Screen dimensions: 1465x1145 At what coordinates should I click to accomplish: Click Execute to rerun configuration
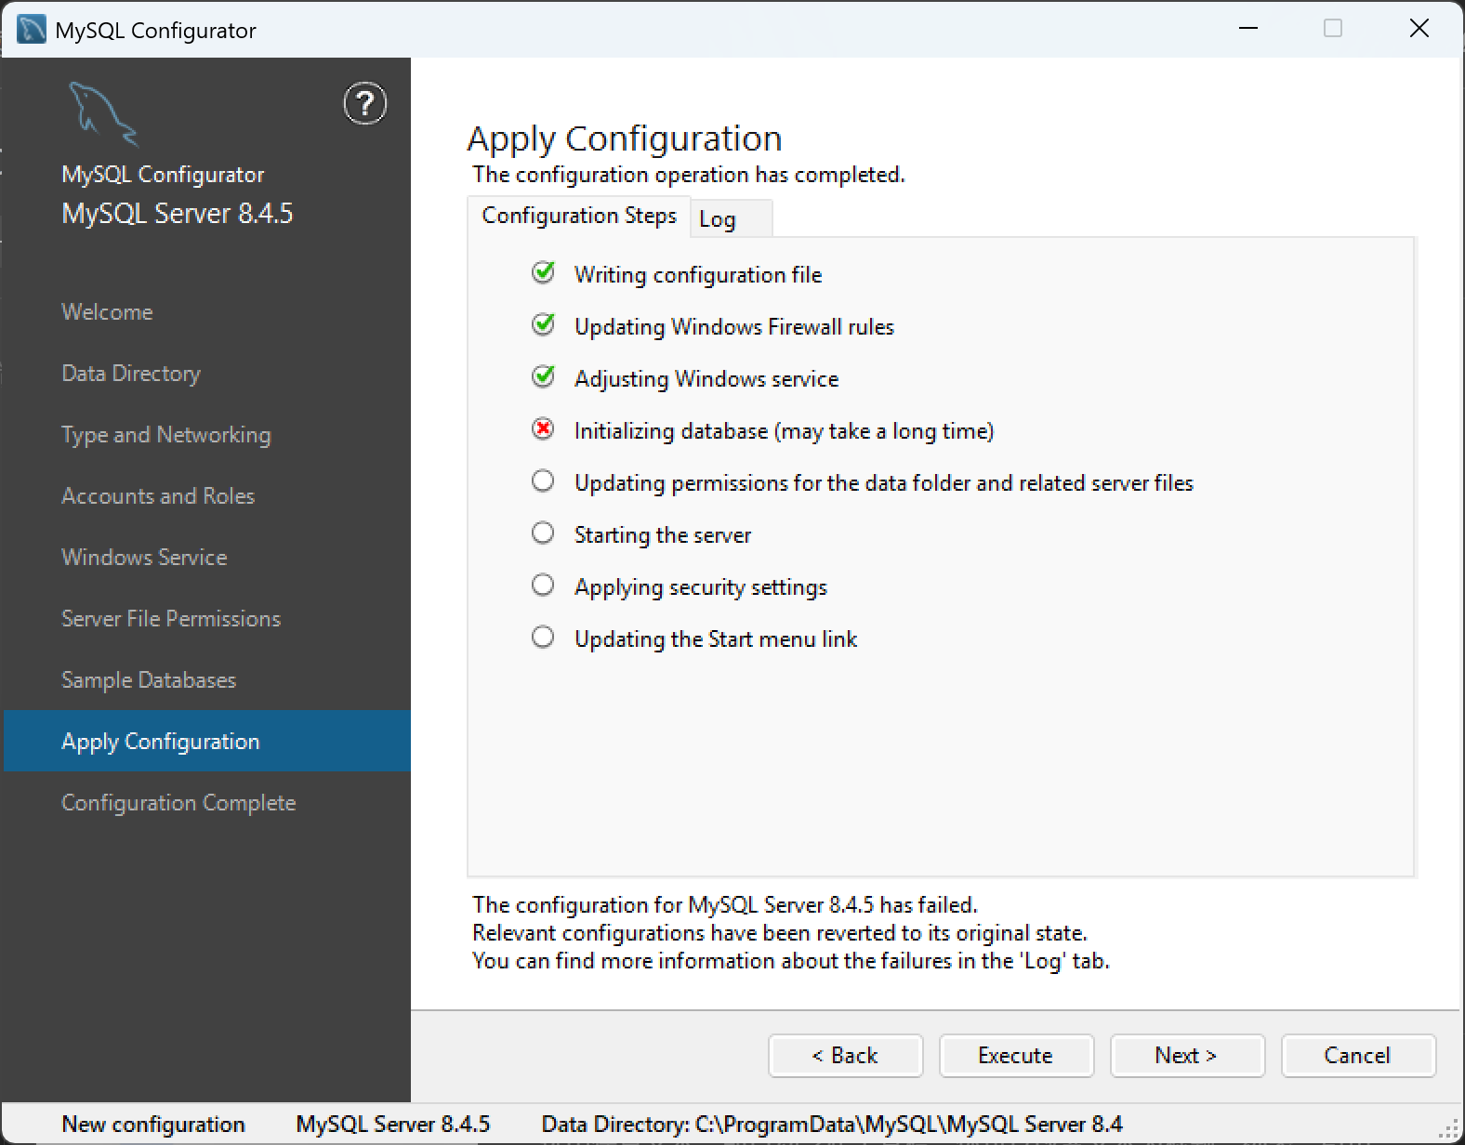[x=1017, y=1056]
